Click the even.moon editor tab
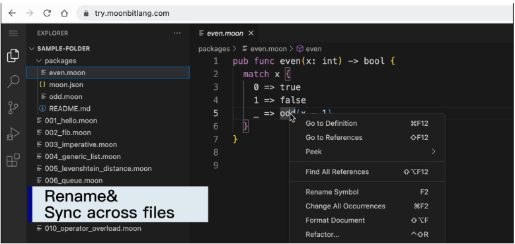The height and width of the screenshot is (244, 515). click(225, 33)
